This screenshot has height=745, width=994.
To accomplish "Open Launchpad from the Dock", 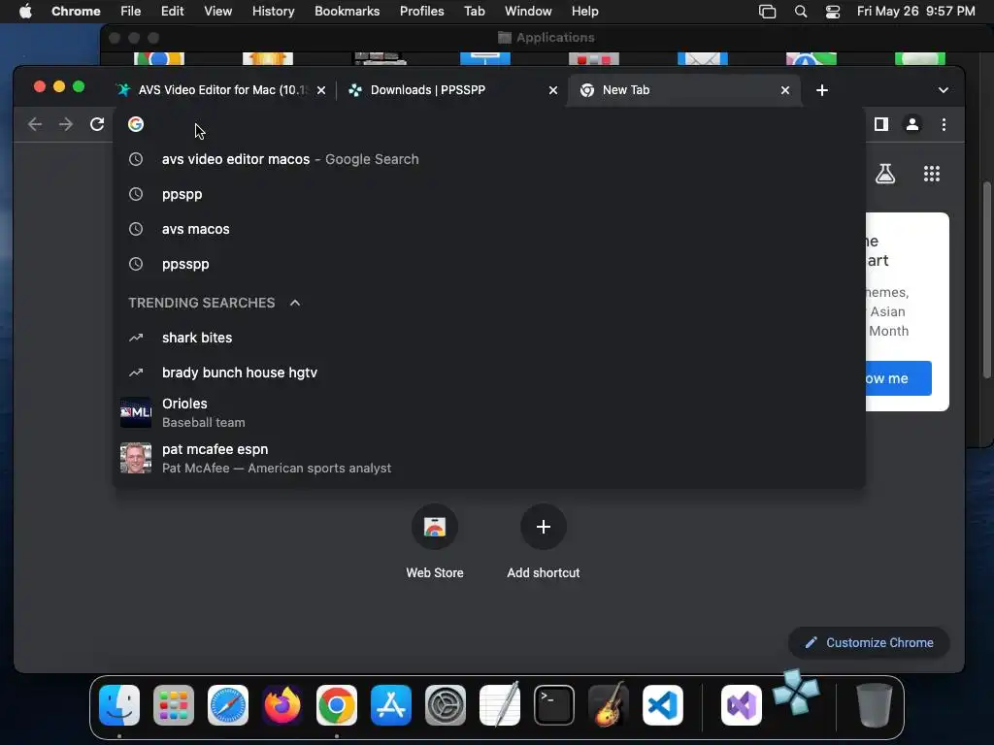I will (174, 704).
